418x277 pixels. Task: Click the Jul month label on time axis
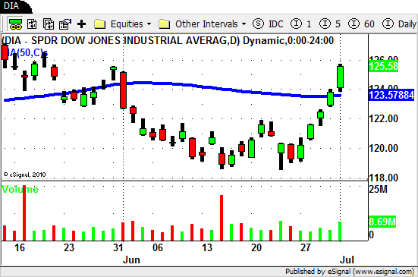coord(347,260)
